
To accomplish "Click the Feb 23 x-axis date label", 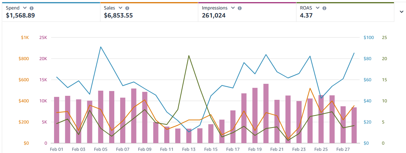I will (299, 149).
